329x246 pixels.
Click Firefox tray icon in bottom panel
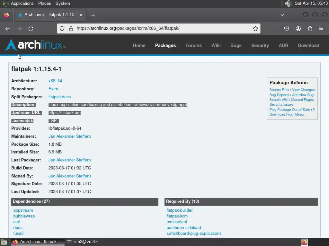click(304, 242)
